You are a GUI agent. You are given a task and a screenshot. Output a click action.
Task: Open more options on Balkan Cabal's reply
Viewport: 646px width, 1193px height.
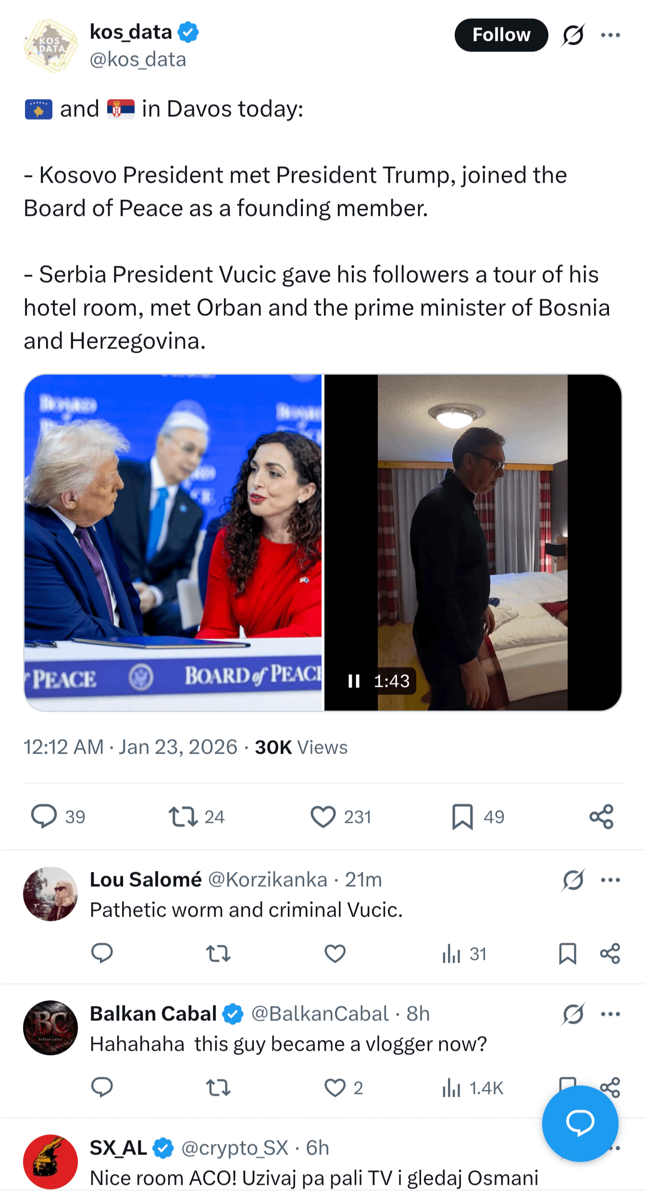pyautogui.click(x=610, y=1014)
